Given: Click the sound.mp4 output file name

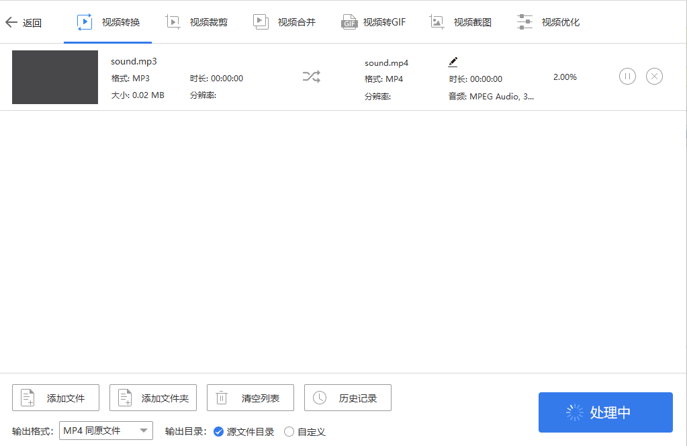Looking at the screenshot, I should tap(386, 63).
